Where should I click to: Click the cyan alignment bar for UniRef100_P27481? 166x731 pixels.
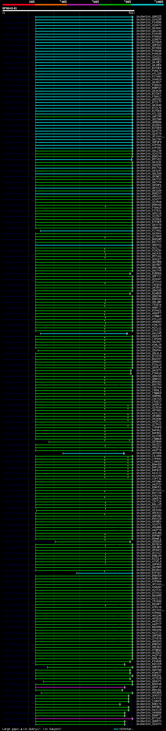87,231
